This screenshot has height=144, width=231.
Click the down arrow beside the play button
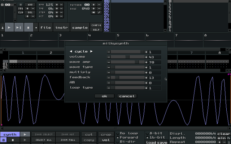point(3,27)
